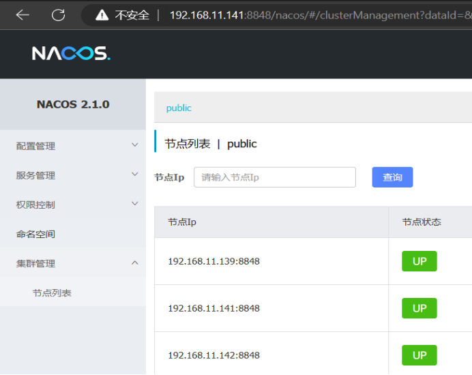Click the 不安全 label in address bar
The image size is (472, 375).
132,15
